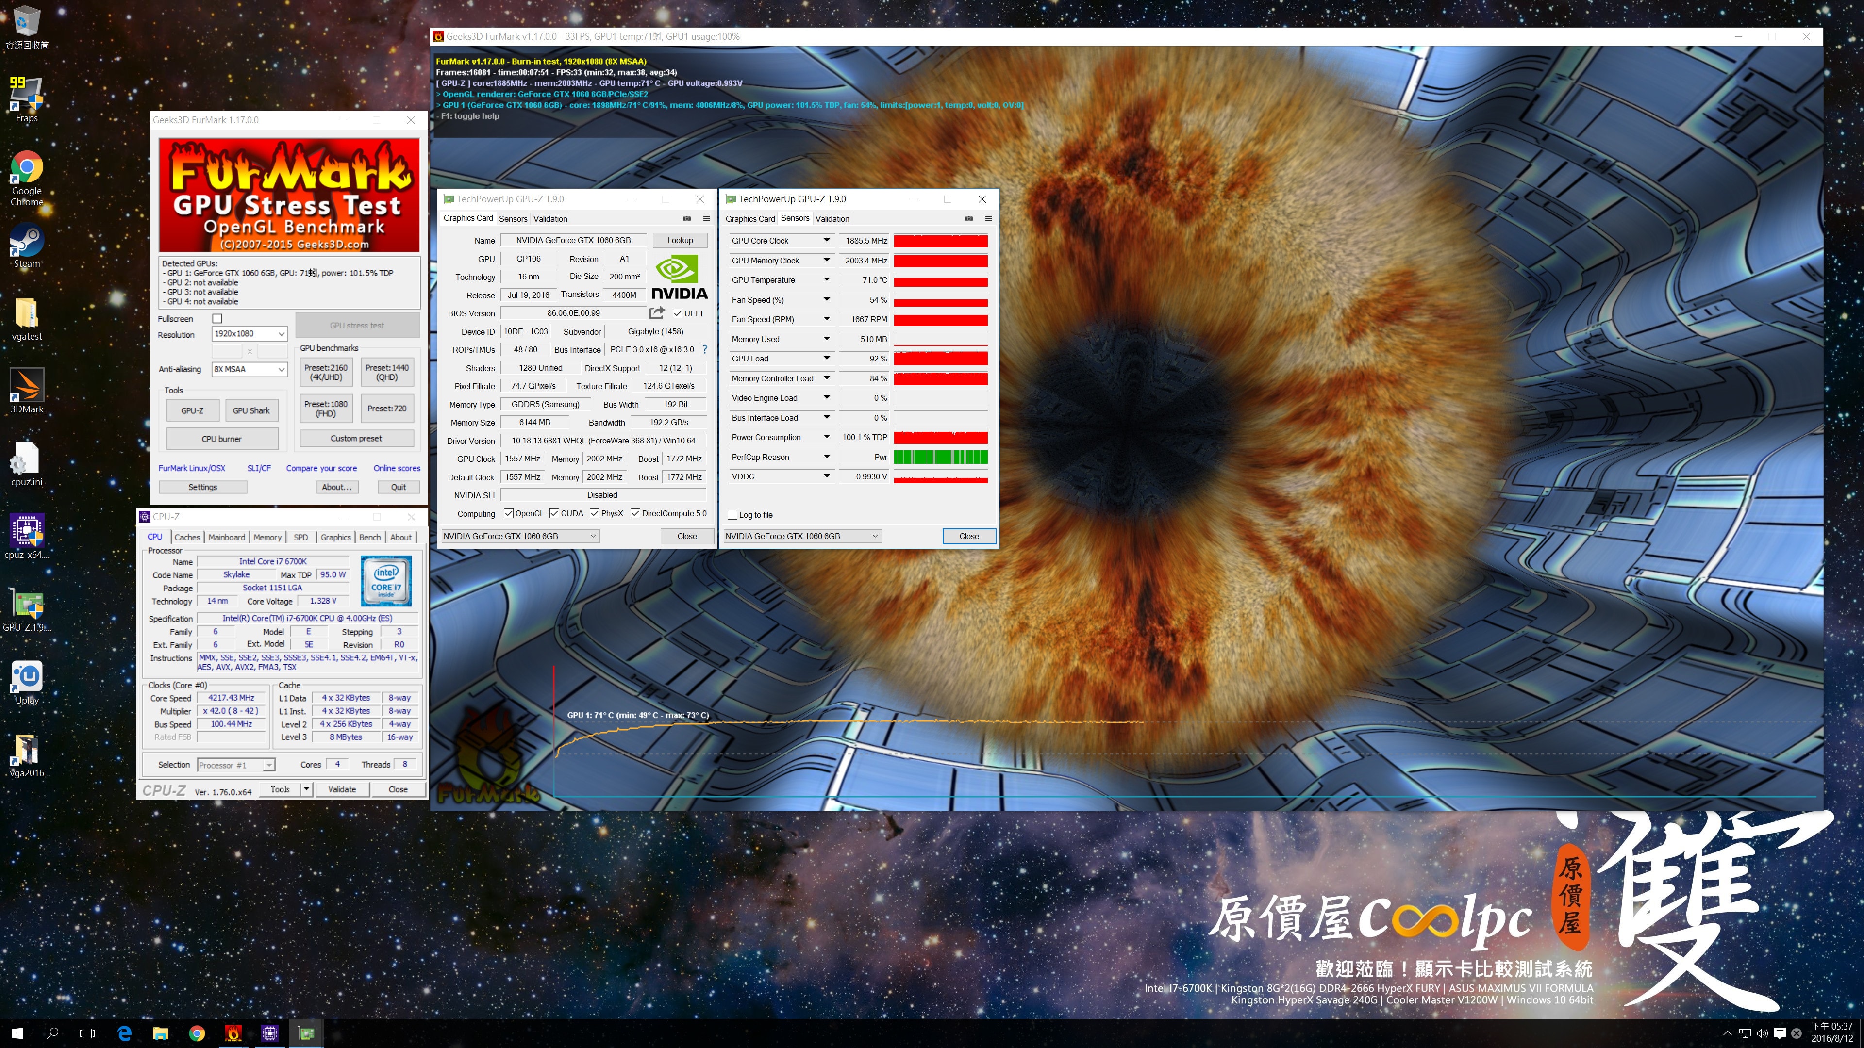Open the Mainboard tab in CPU-Z
Screen dimensions: 1864x1048
227,538
